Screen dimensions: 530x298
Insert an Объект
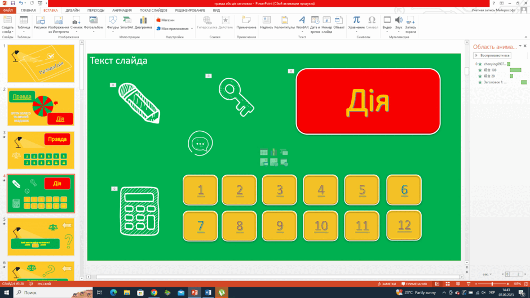point(339,23)
